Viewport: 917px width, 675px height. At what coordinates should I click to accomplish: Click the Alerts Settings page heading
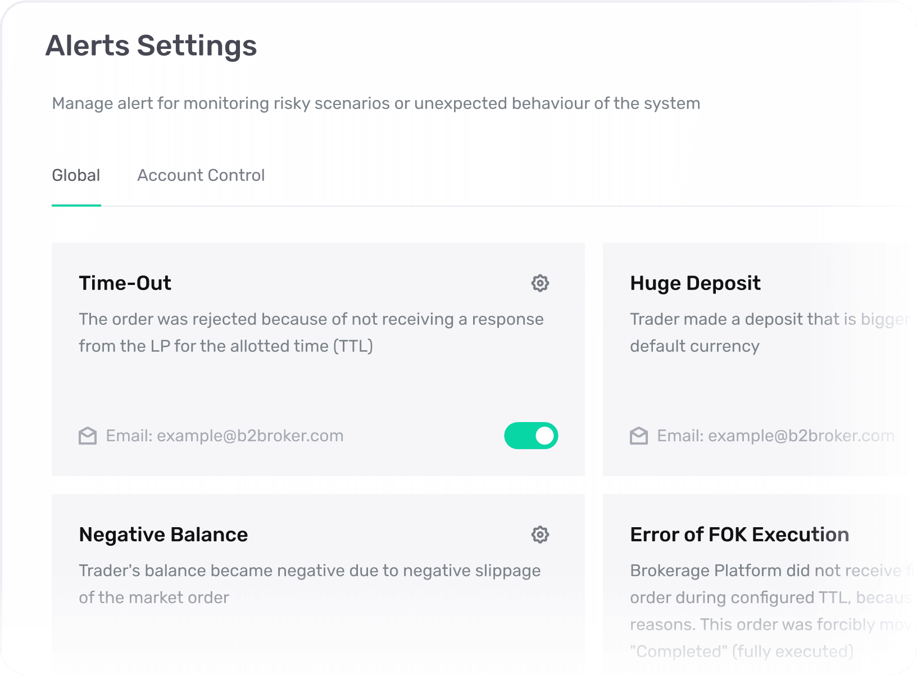pyautogui.click(x=151, y=46)
